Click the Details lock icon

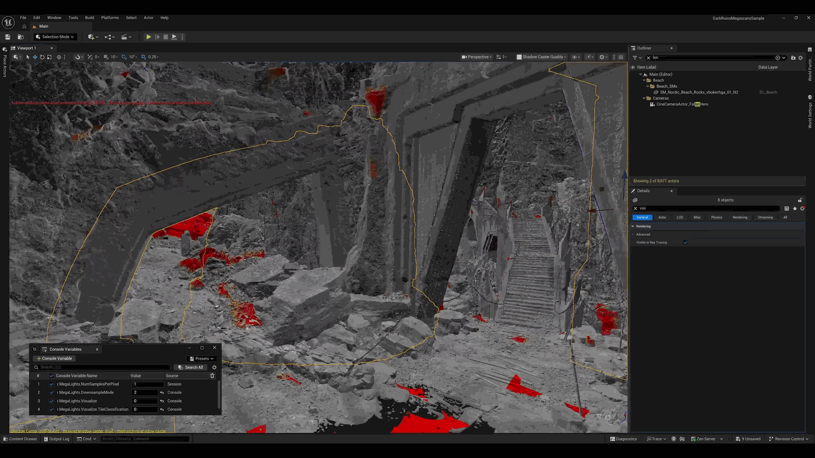coord(800,200)
